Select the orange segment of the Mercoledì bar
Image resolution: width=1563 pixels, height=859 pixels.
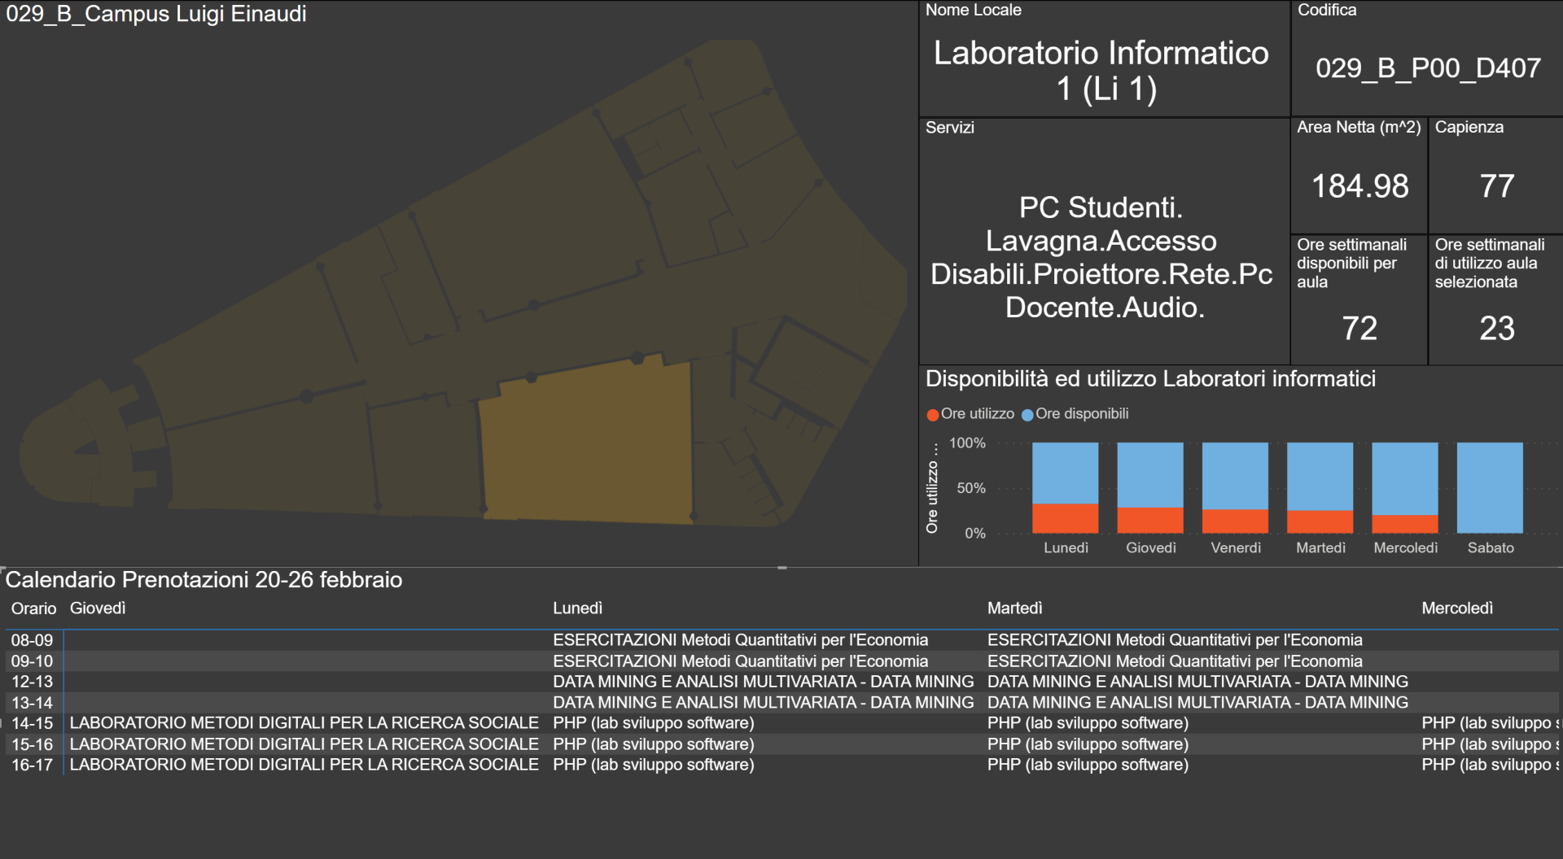(1404, 524)
